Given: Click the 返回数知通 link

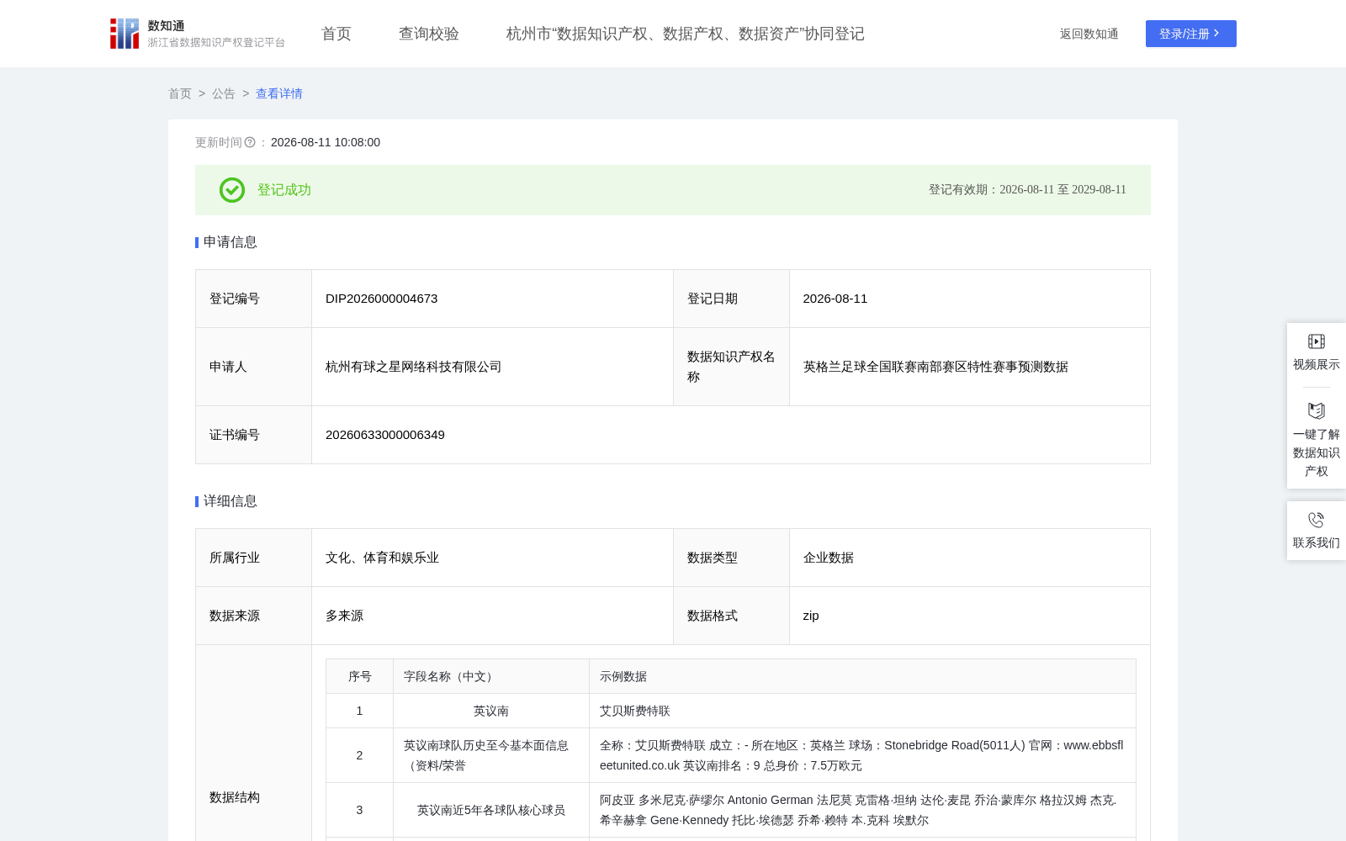Looking at the screenshot, I should pyautogui.click(x=1089, y=34).
